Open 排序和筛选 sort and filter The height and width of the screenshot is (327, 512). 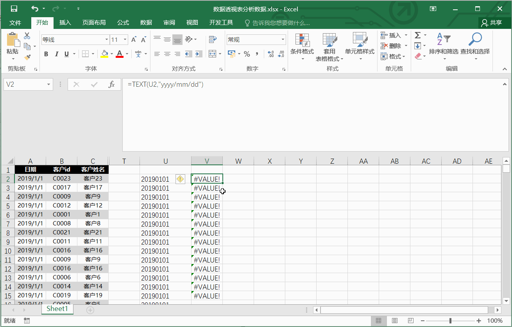coord(444,47)
